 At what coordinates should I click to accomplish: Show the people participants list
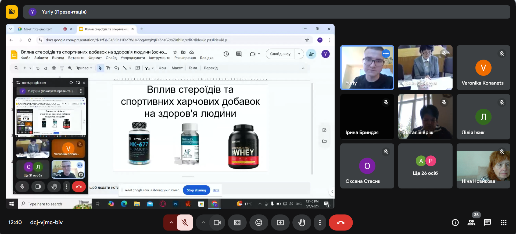[x=471, y=222]
